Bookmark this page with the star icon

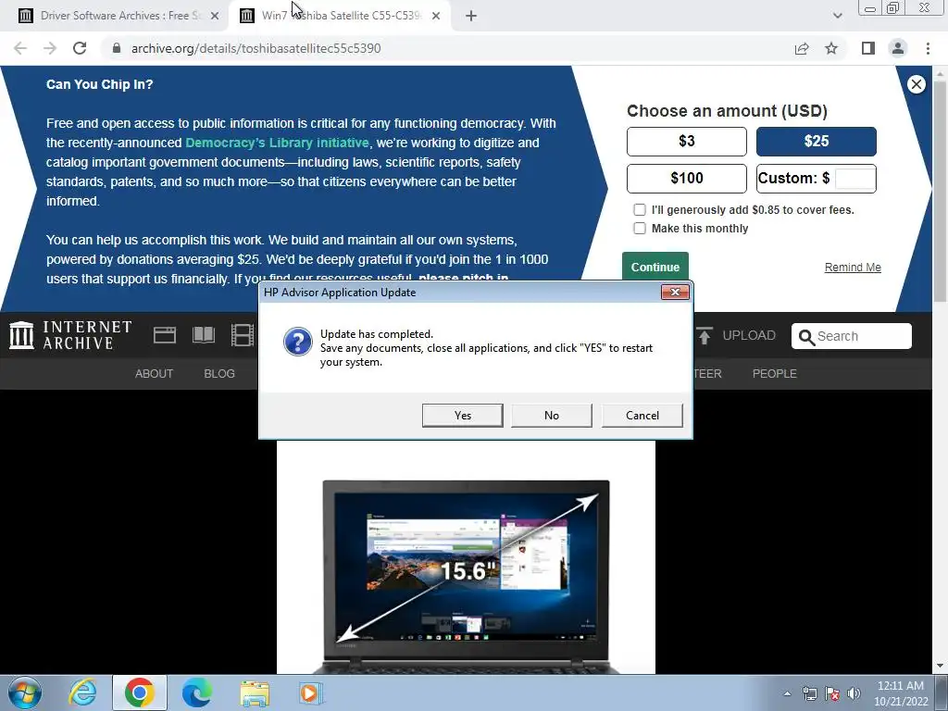[831, 48]
